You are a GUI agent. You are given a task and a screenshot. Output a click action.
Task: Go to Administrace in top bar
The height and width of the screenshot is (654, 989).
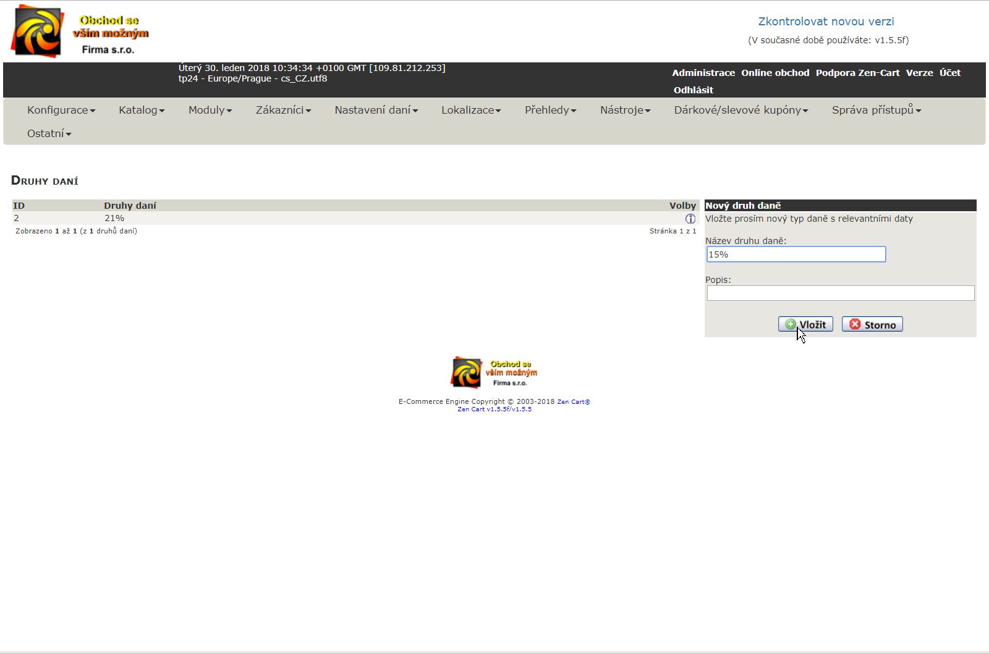(x=703, y=73)
